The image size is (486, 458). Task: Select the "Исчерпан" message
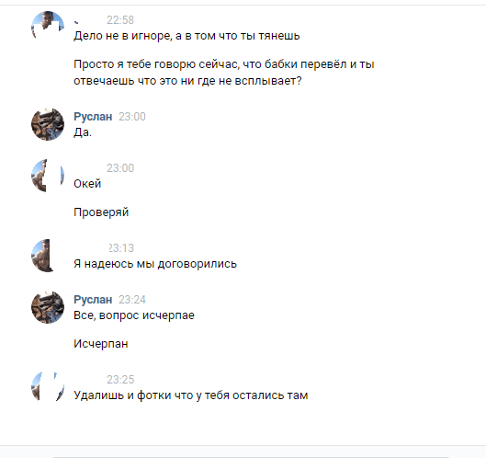pyautogui.click(x=101, y=344)
